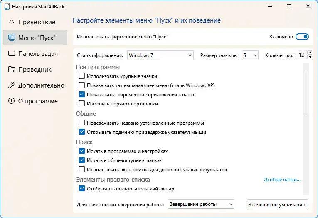The width and height of the screenshot is (318, 218).
Task: Click the taskbar icon beside Панель задач
Action: (11, 53)
